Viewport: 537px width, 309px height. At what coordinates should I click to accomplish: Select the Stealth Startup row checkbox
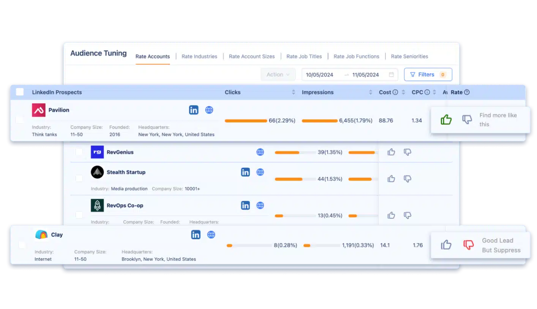click(x=79, y=178)
